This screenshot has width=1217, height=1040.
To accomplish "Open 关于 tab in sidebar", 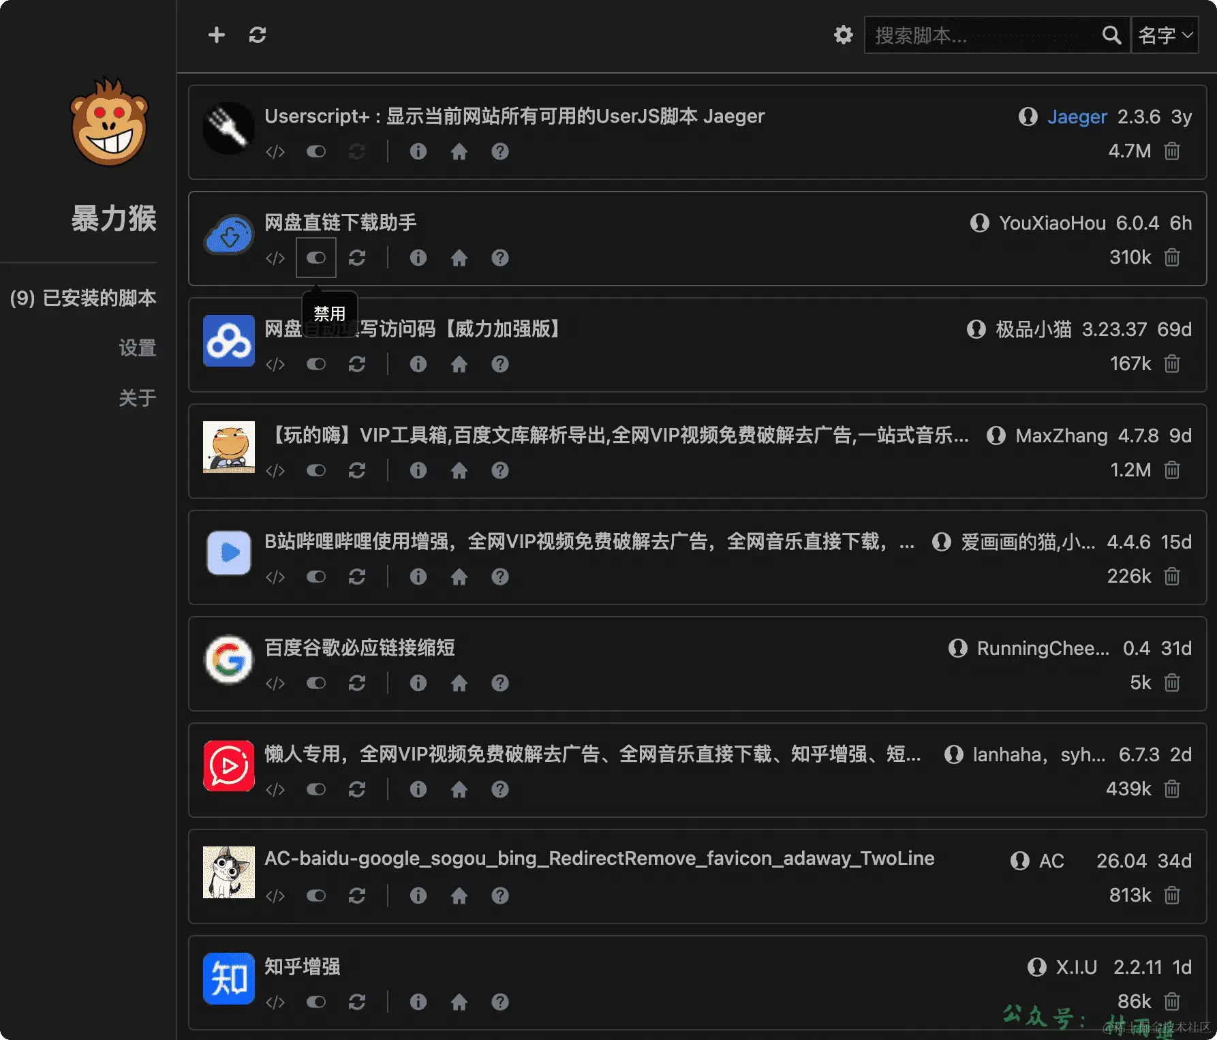I will 138,398.
